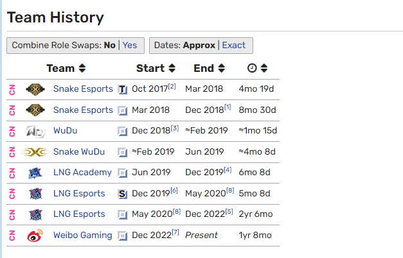Click the trainee T role icon
403x258 pixels.
pyautogui.click(x=123, y=90)
